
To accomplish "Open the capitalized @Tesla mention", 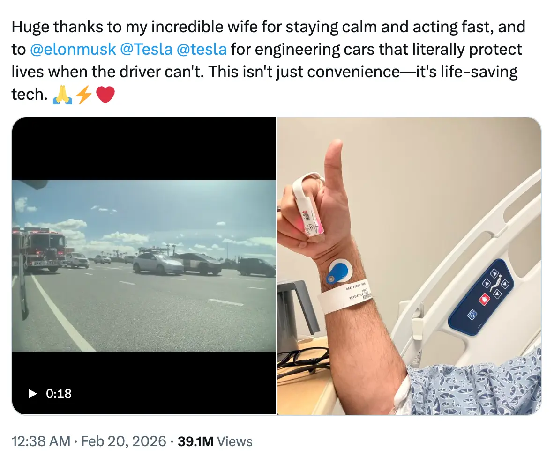I will point(146,49).
